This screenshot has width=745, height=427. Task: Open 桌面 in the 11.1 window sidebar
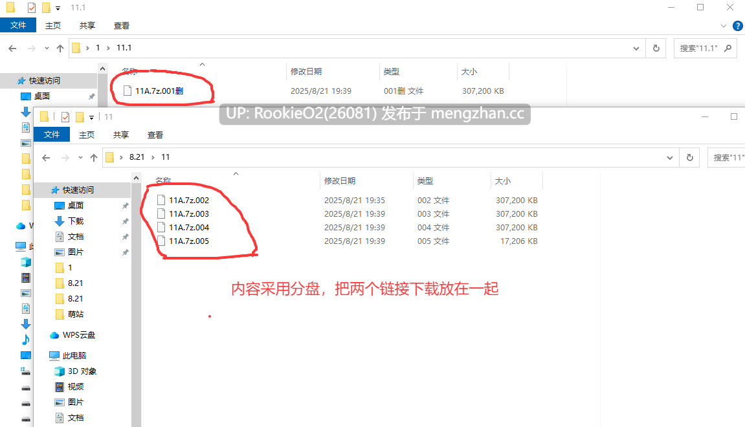(x=42, y=96)
